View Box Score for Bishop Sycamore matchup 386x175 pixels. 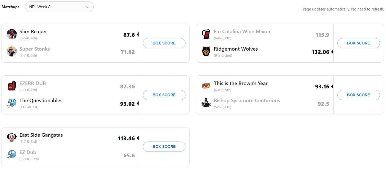358,95
